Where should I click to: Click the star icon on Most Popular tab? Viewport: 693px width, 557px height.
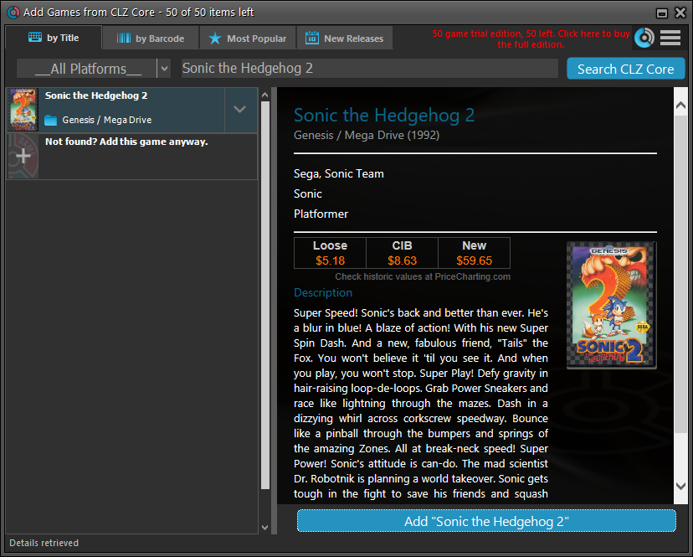pyautogui.click(x=215, y=39)
